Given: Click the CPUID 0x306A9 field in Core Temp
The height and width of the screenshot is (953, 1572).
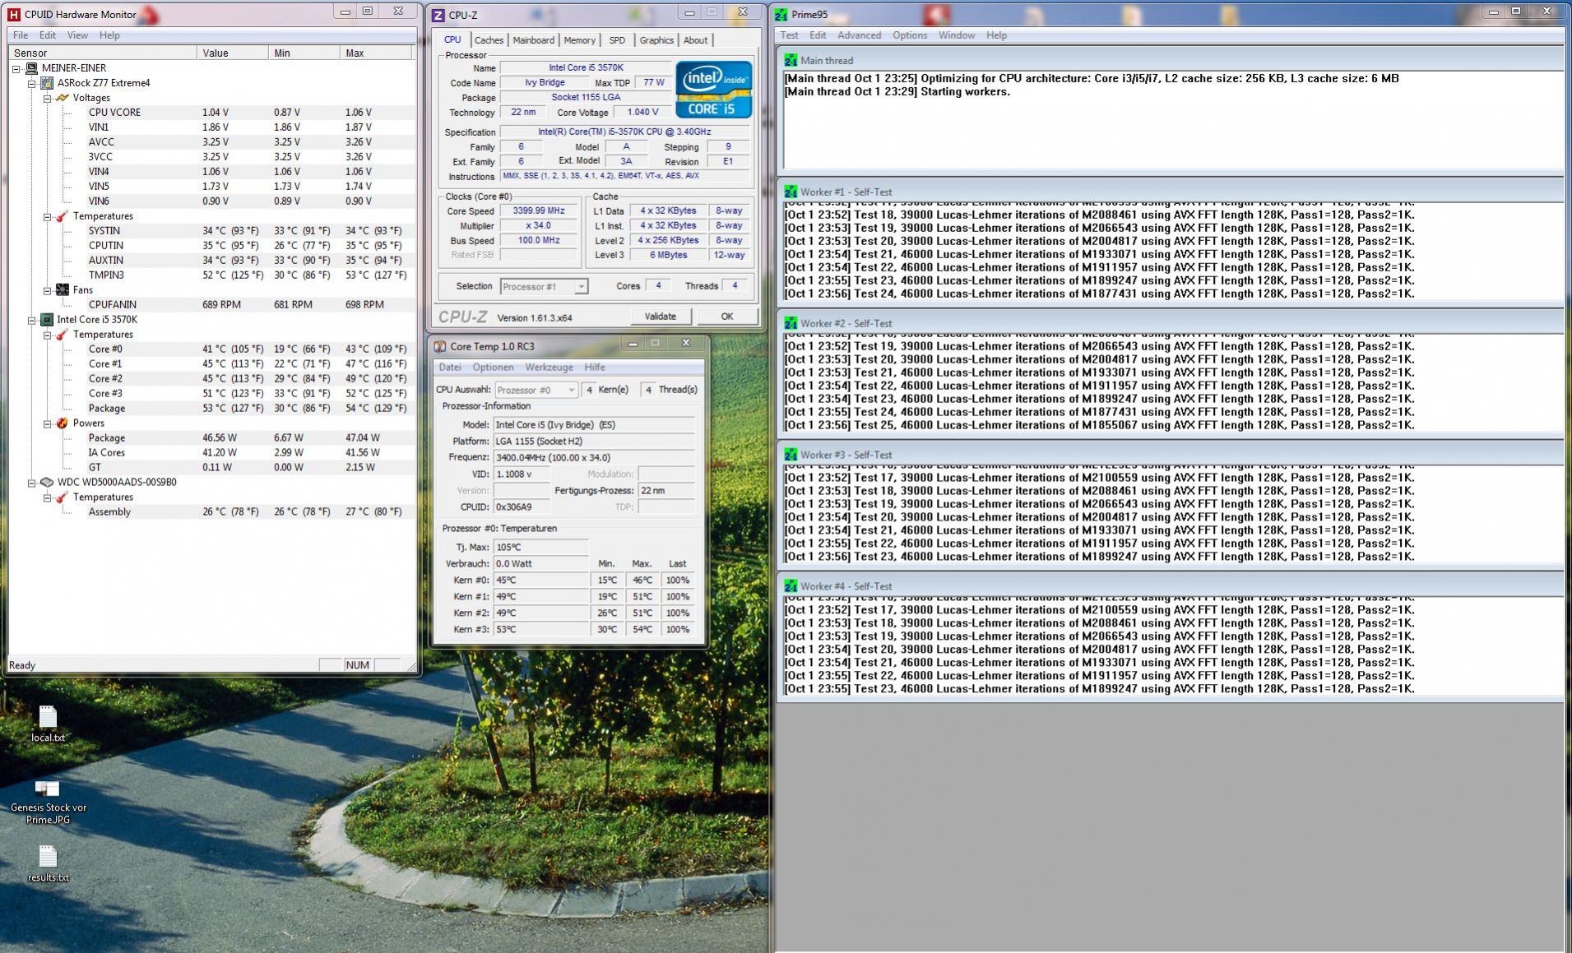Looking at the screenshot, I should click(x=522, y=507).
